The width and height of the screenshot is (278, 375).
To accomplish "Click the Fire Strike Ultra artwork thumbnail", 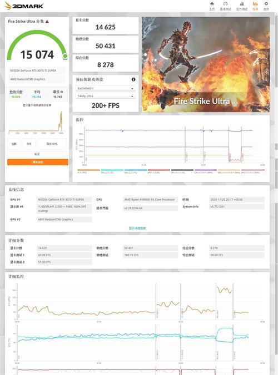I will point(206,64).
